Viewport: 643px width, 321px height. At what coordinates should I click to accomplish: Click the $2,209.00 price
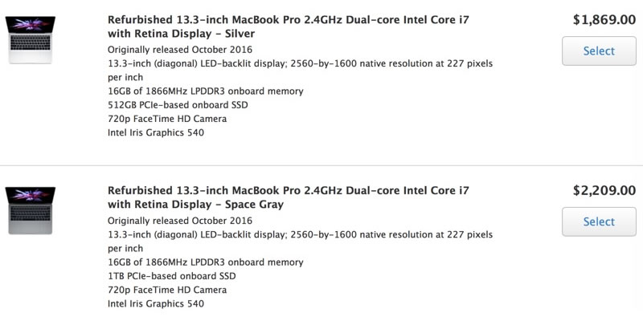[x=604, y=190]
